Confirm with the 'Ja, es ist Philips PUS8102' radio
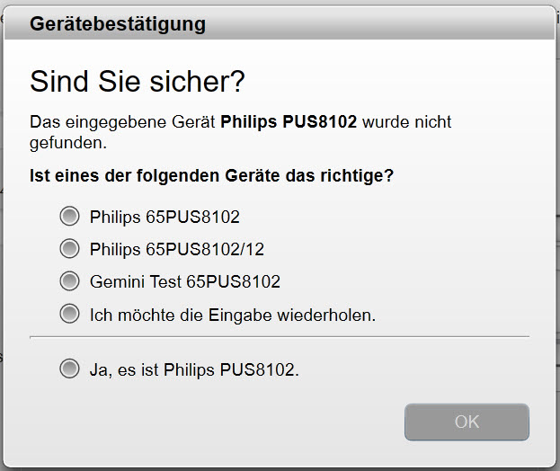The width and height of the screenshot is (560, 471). [69, 369]
